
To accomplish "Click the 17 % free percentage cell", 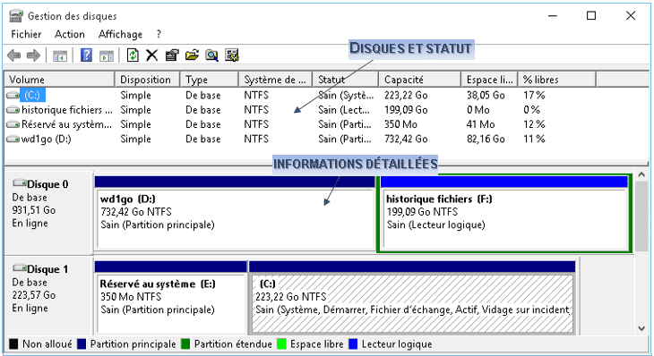I will click(534, 96).
